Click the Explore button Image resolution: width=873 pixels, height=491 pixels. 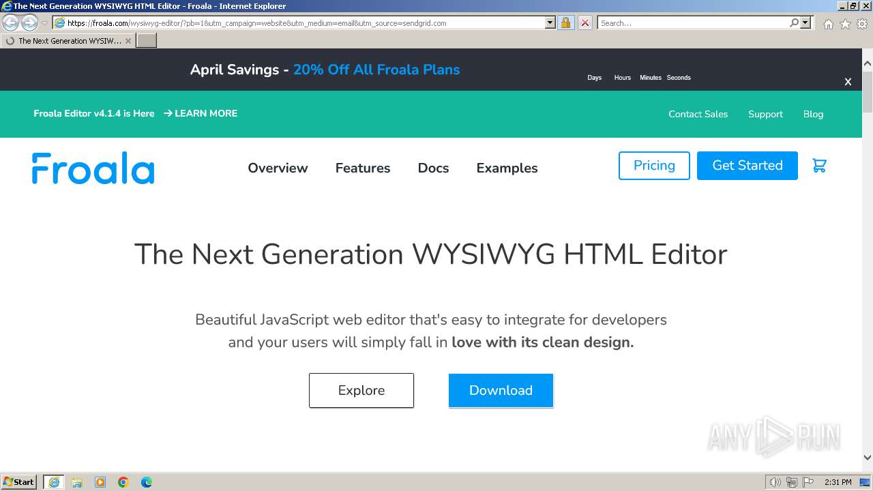click(361, 390)
